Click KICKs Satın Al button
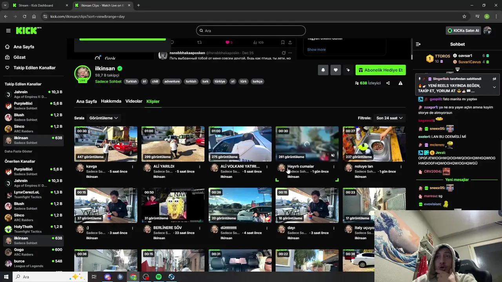Viewport: 502px width, 282px height. click(463, 31)
